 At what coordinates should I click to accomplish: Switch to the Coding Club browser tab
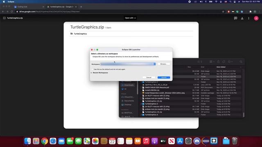[x=29, y=7]
